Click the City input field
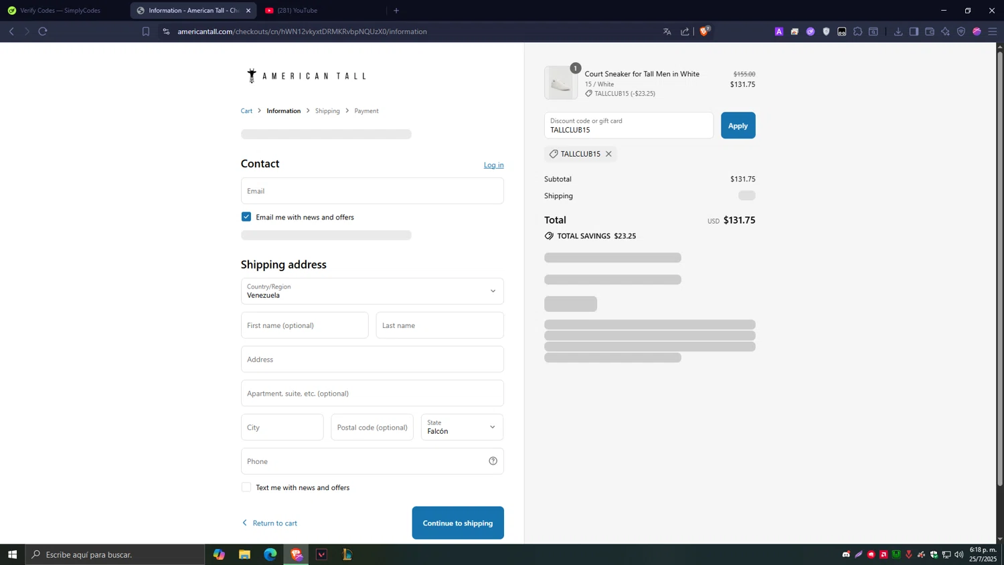The image size is (1004, 565). (282, 427)
